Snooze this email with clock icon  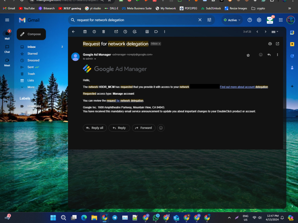pyautogui.click(x=125, y=32)
